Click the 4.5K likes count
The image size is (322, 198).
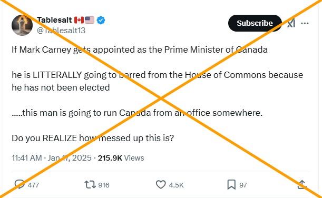coord(176,185)
